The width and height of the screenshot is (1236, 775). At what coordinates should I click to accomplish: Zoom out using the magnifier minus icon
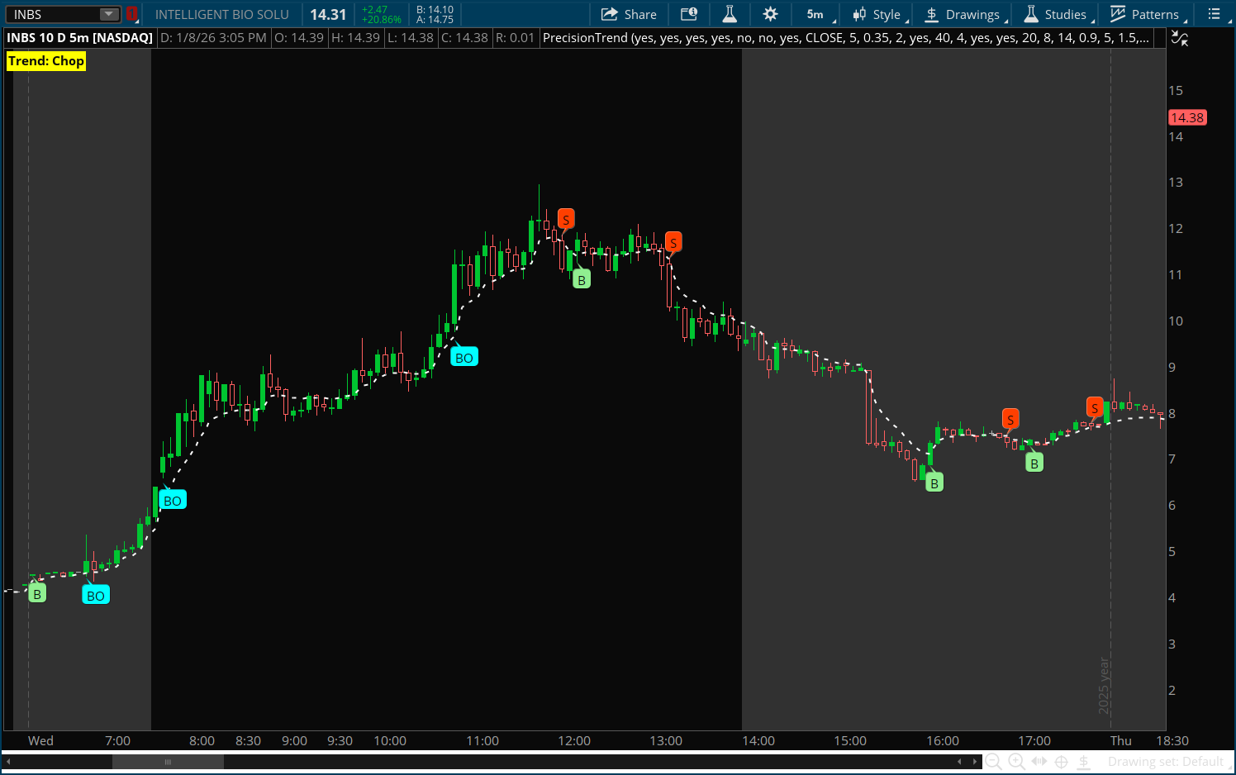point(994,762)
